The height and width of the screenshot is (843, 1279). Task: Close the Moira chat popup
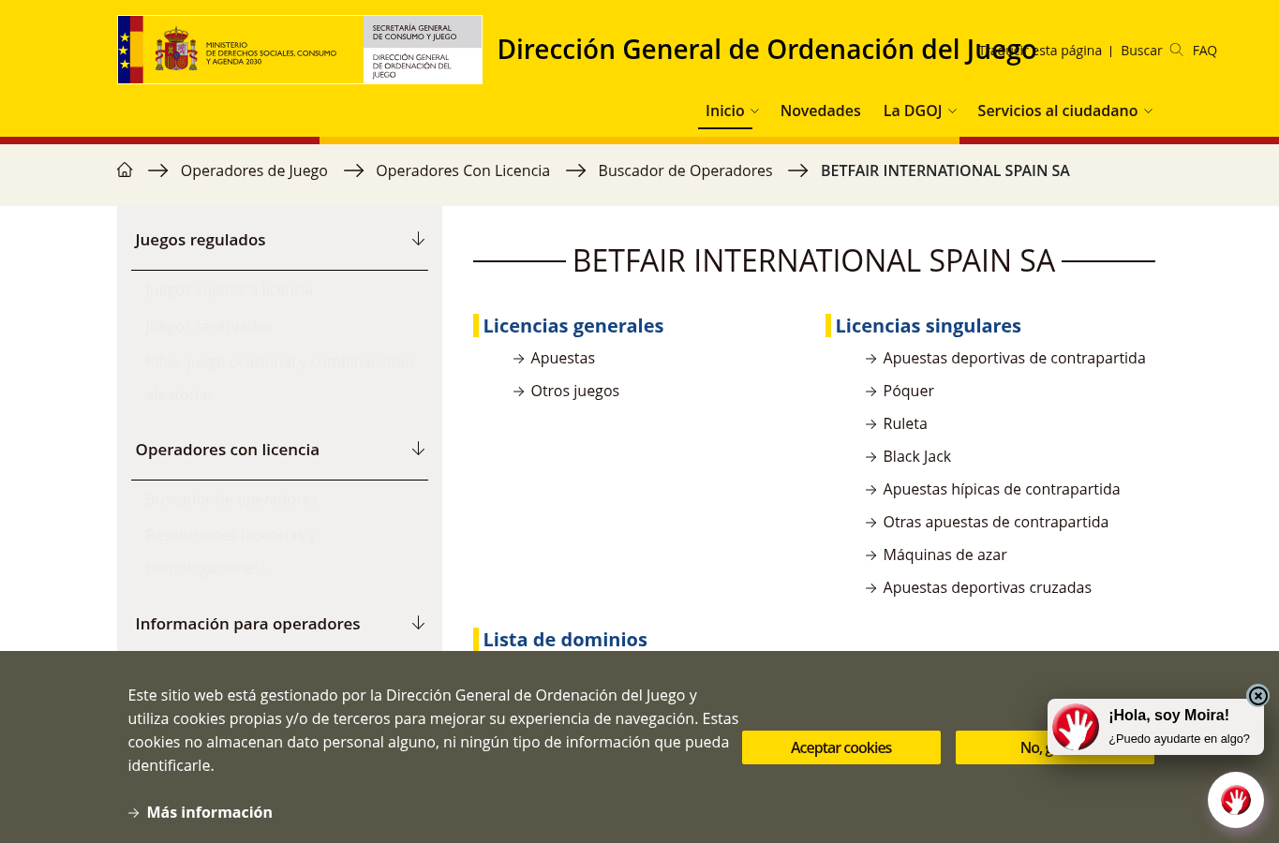(x=1257, y=695)
